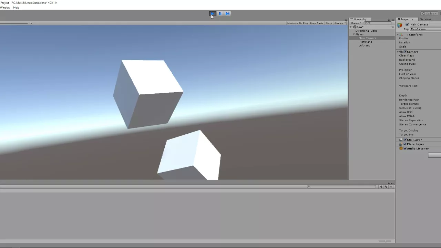Viewport: 441px width, 248px height.
Task: Click the Clear Flags property label
Action: pyautogui.click(x=407, y=56)
